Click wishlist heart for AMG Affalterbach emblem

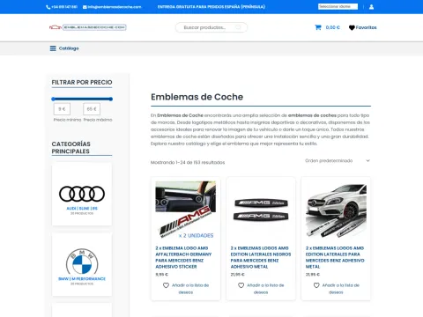tap(166, 285)
